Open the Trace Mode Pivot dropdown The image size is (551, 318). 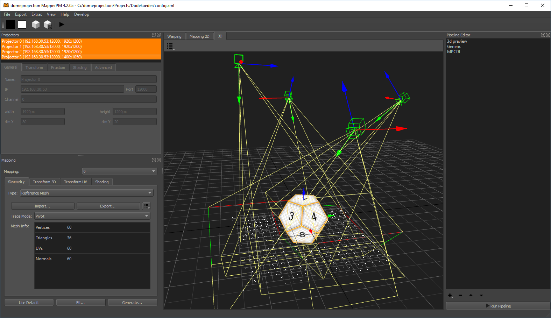tap(92, 216)
